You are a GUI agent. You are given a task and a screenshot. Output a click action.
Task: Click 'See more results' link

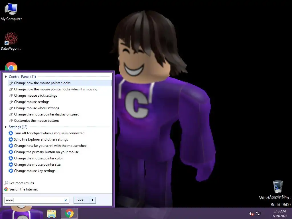(x=19, y=183)
